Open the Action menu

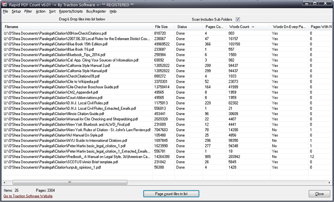(41, 11)
